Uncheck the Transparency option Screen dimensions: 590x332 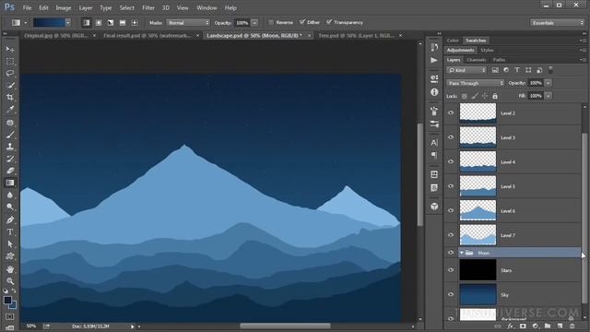pyautogui.click(x=329, y=22)
